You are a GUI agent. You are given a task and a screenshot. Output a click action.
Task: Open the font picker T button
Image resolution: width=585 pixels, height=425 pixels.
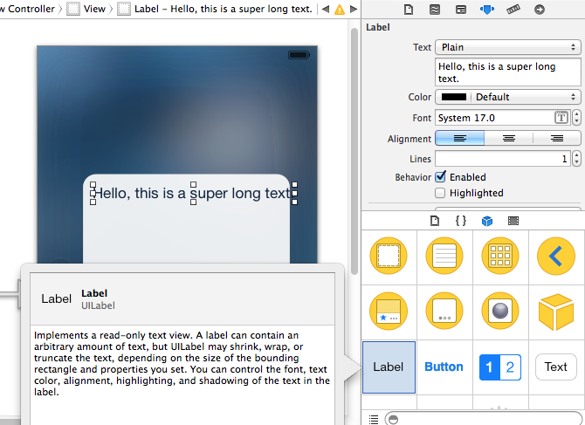(x=561, y=118)
